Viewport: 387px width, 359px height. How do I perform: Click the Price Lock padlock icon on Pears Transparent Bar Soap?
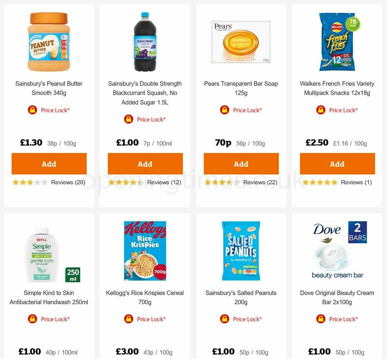[x=225, y=110]
